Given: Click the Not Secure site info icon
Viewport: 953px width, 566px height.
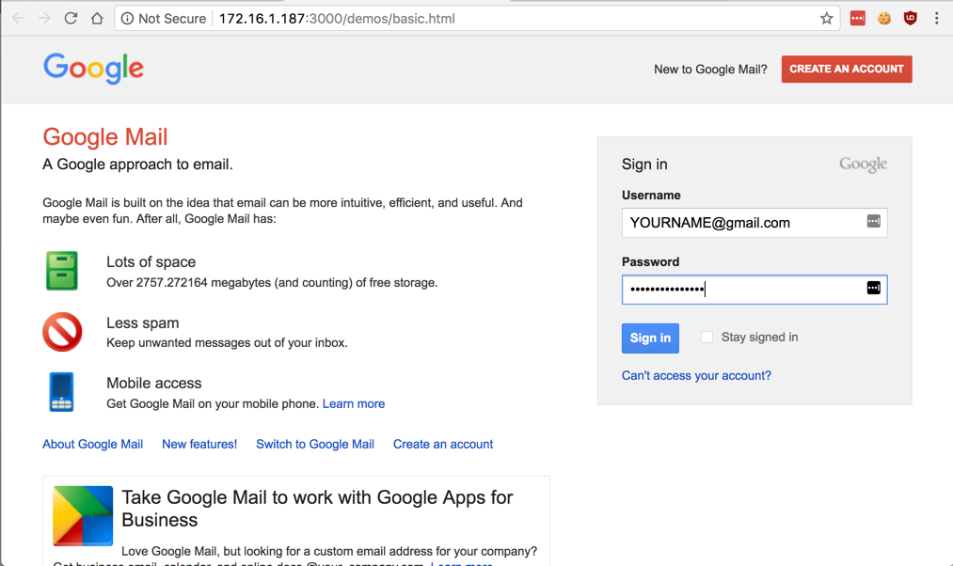Looking at the screenshot, I should (128, 18).
